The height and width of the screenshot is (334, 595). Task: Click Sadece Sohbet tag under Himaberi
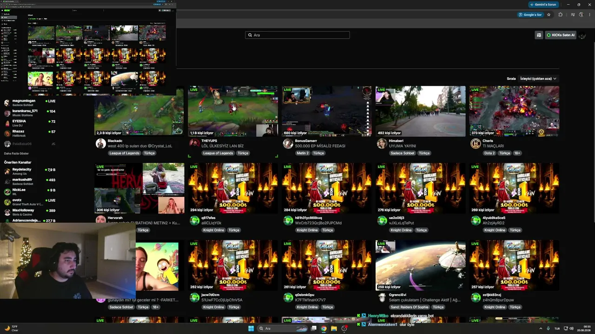click(x=403, y=153)
